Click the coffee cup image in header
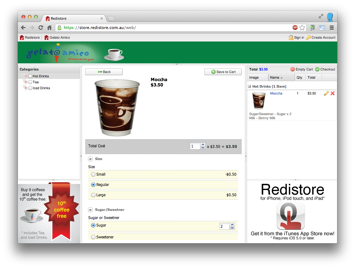This screenshot has width=355, height=268. (114, 55)
